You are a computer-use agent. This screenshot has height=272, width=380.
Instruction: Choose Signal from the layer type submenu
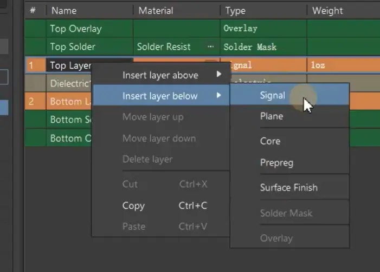click(x=272, y=95)
